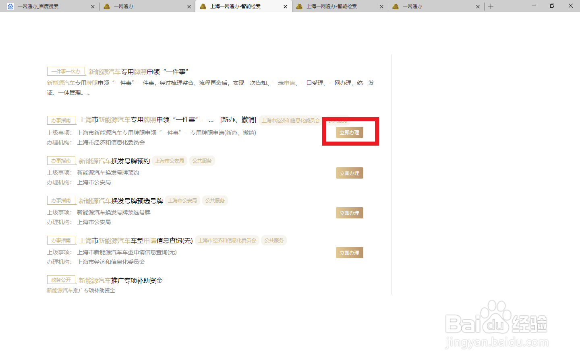Open the 新能源汽车换发号牌预约 service link
Image resolution: width=580 pixels, height=362 pixels.
pyautogui.click(x=114, y=160)
